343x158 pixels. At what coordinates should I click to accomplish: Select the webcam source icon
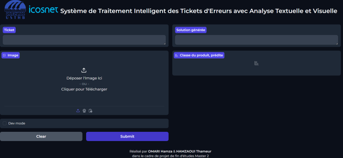coord(84,111)
